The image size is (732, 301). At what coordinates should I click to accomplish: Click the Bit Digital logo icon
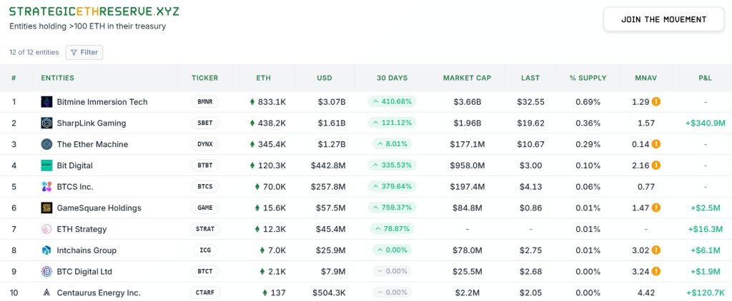46,165
